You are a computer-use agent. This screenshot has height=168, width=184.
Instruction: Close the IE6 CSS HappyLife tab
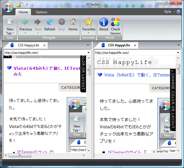[x=44, y=45]
